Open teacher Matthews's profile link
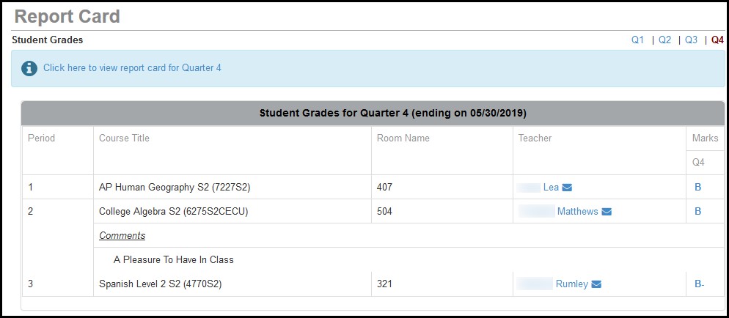729x318 pixels. [577, 212]
